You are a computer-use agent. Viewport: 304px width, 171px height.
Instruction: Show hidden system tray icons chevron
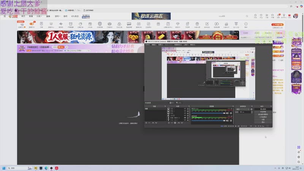pyautogui.click(x=275, y=168)
